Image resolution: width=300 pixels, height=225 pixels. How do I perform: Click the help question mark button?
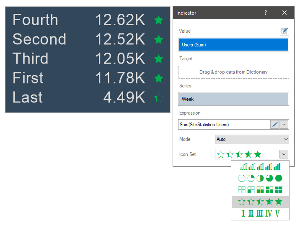point(266,13)
